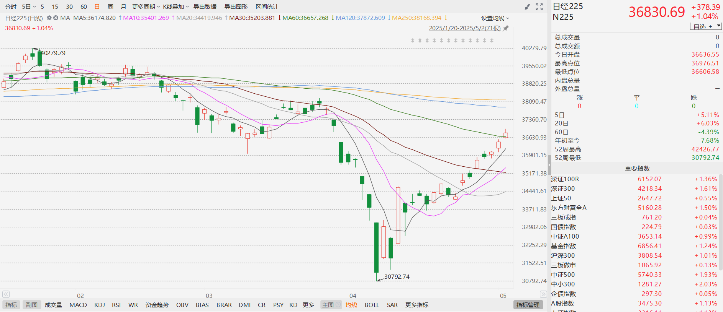The height and width of the screenshot is (312, 723).
Task: Select 均线 main chart indicator
Action: (x=351, y=305)
